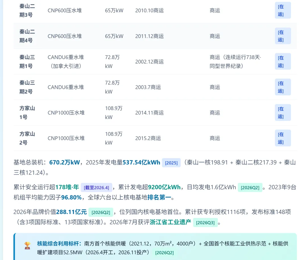Click the [在运] tag in 秦山二期4号 row
The height and width of the screenshot is (260, 307).
[x=283, y=36]
